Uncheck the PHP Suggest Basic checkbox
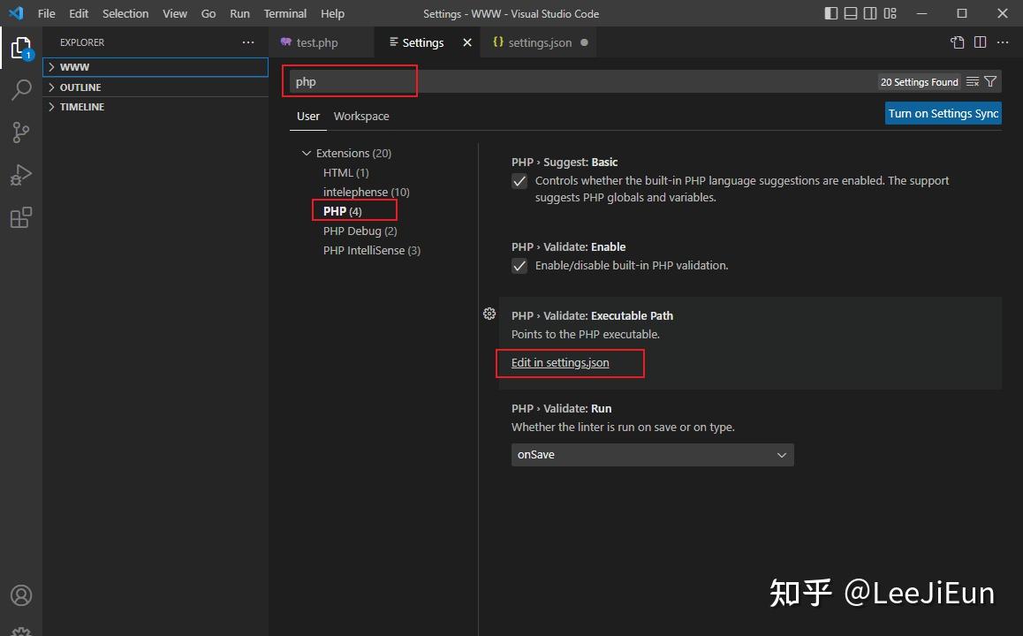Image resolution: width=1023 pixels, height=636 pixels. [x=519, y=181]
